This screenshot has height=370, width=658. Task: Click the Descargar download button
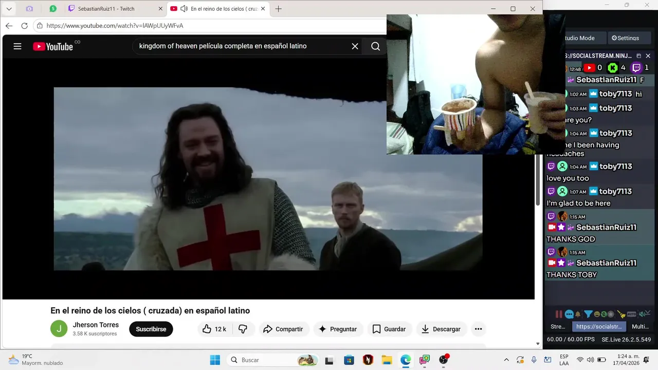(x=441, y=329)
